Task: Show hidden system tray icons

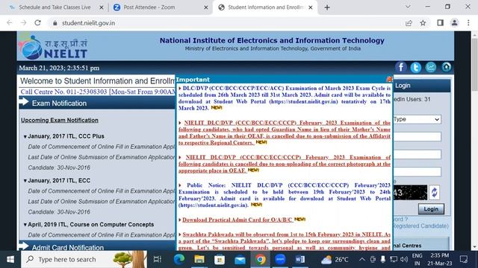Action: (x=361, y=259)
